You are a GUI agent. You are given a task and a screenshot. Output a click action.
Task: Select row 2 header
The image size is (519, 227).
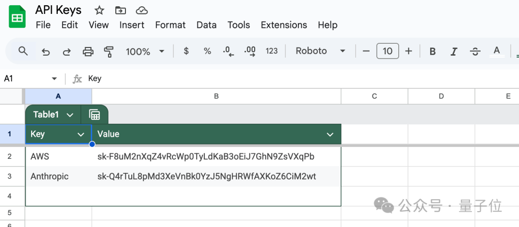coord(12,156)
